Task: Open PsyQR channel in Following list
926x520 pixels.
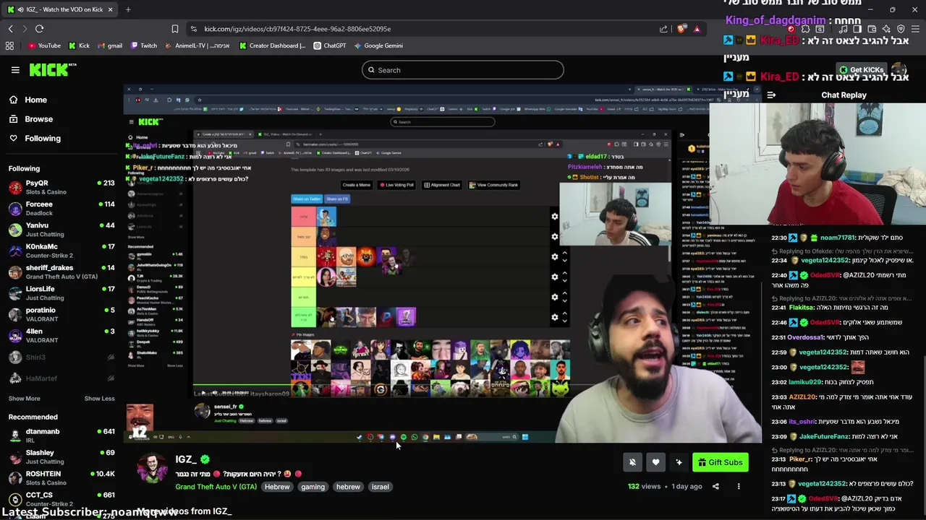Action: (x=61, y=187)
